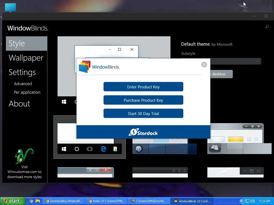Click the Stardock logo in the dialog
Viewport: 274px width, 205px height.
(x=143, y=132)
